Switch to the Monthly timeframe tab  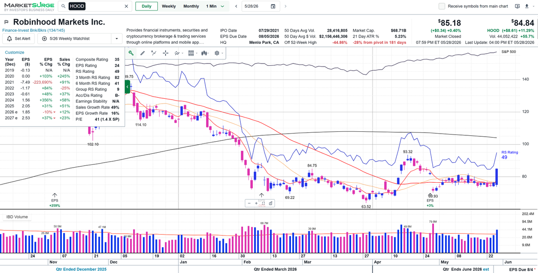click(x=191, y=6)
